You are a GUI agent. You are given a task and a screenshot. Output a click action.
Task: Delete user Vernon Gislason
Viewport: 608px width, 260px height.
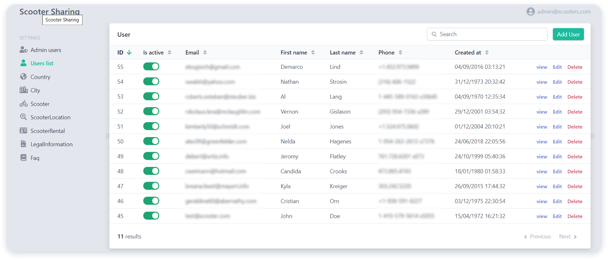575,112
